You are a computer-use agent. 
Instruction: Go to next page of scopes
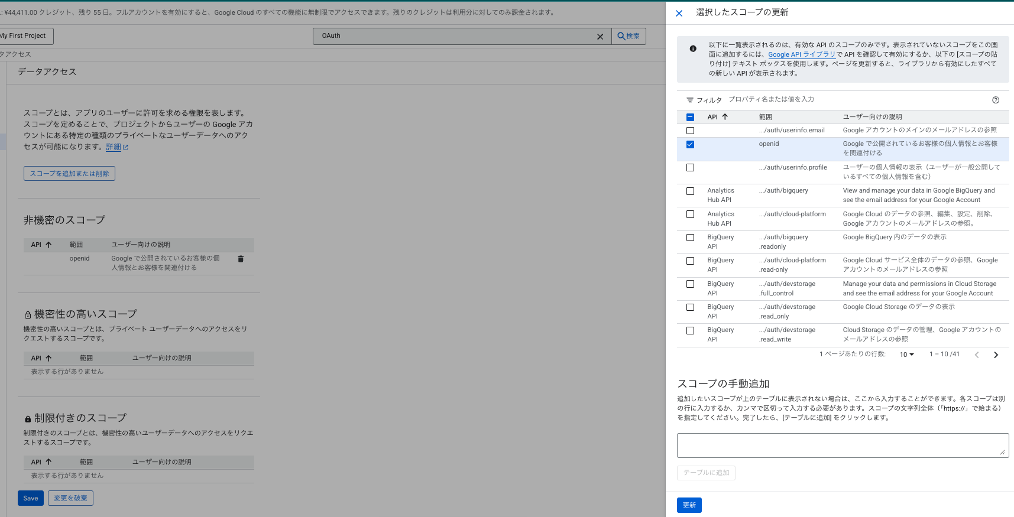[996, 355]
